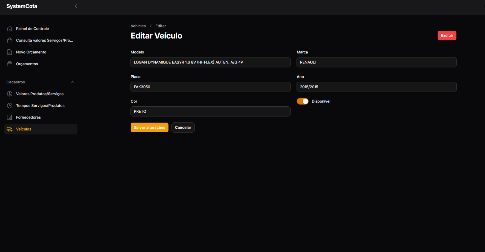Click the Novo Orçamento document icon
485x252 pixels.
[10, 52]
